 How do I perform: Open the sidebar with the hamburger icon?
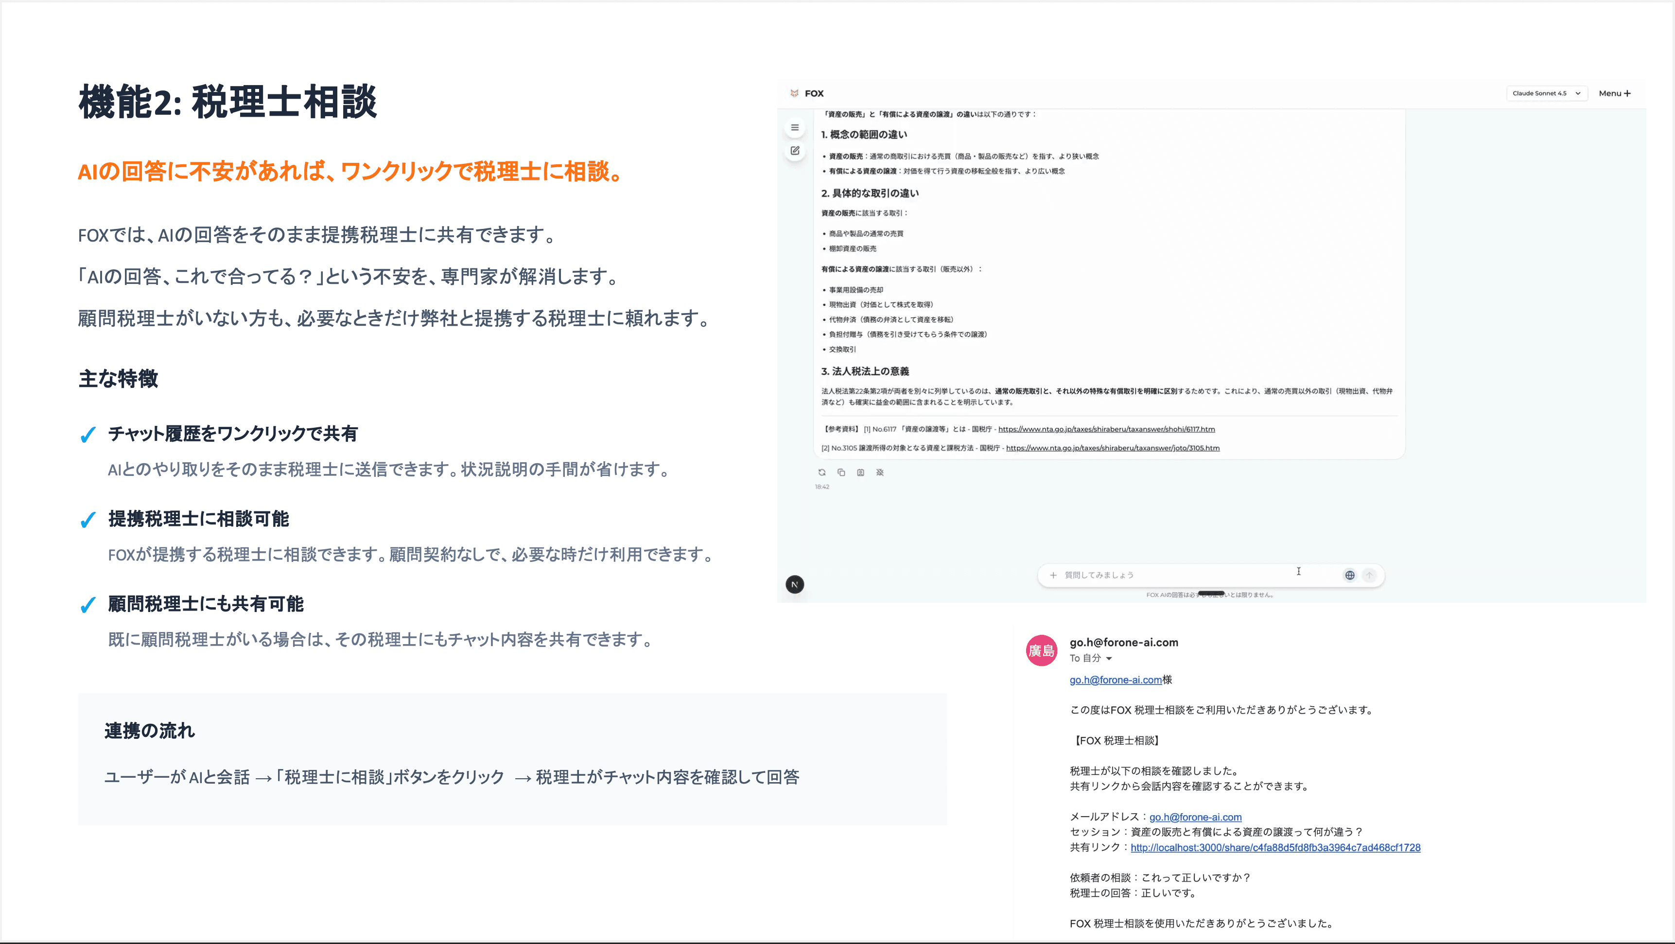tap(795, 127)
